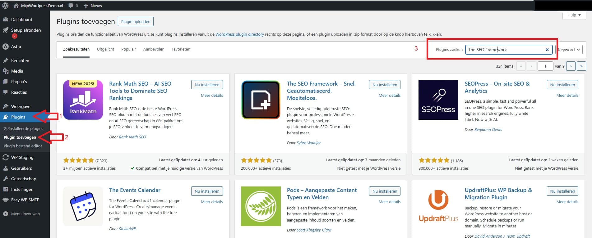
Task: Click the Plugins plug icon
Action: (5, 117)
